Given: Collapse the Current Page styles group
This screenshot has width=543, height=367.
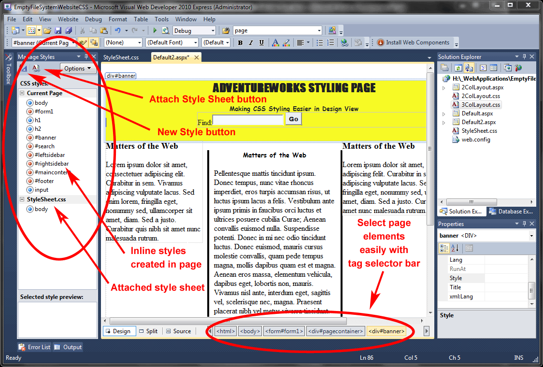Looking at the screenshot, I should [22, 93].
